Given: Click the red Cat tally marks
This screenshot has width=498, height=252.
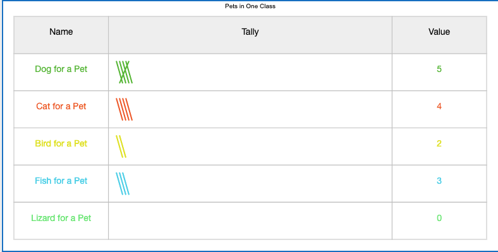Looking at the screenshot, I should point(124,109).
